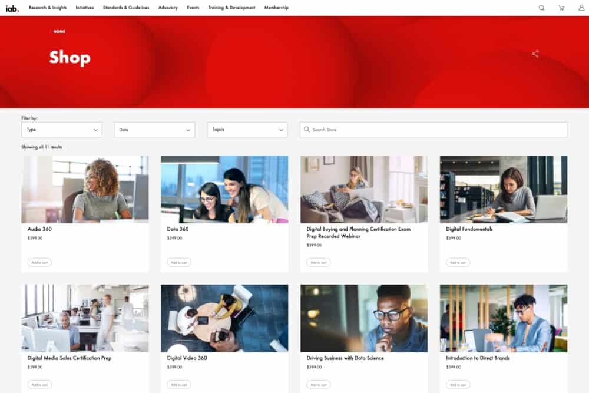The height and width of the screenshot is (393, 589).
Task: Select Standards & Guidelines in the navigation
Action: click(126, 8)
